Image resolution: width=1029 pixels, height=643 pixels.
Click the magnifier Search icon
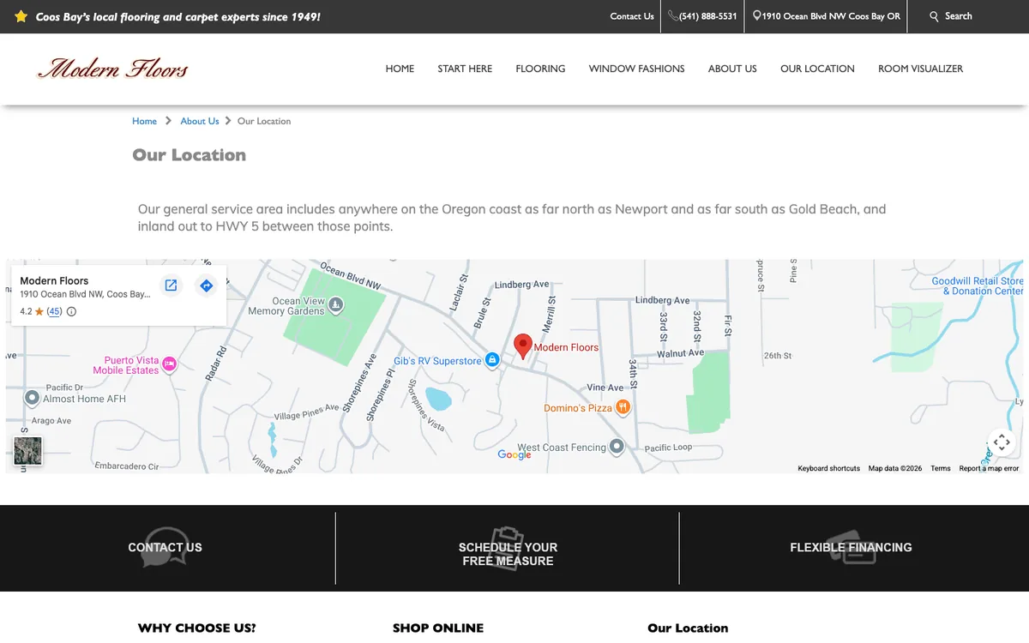935,16
